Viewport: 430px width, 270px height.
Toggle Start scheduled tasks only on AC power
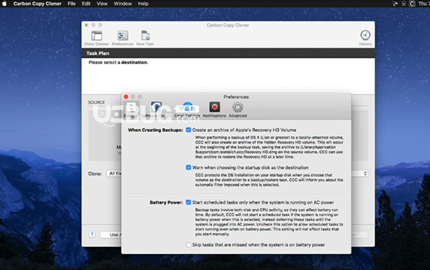point(188,202)
